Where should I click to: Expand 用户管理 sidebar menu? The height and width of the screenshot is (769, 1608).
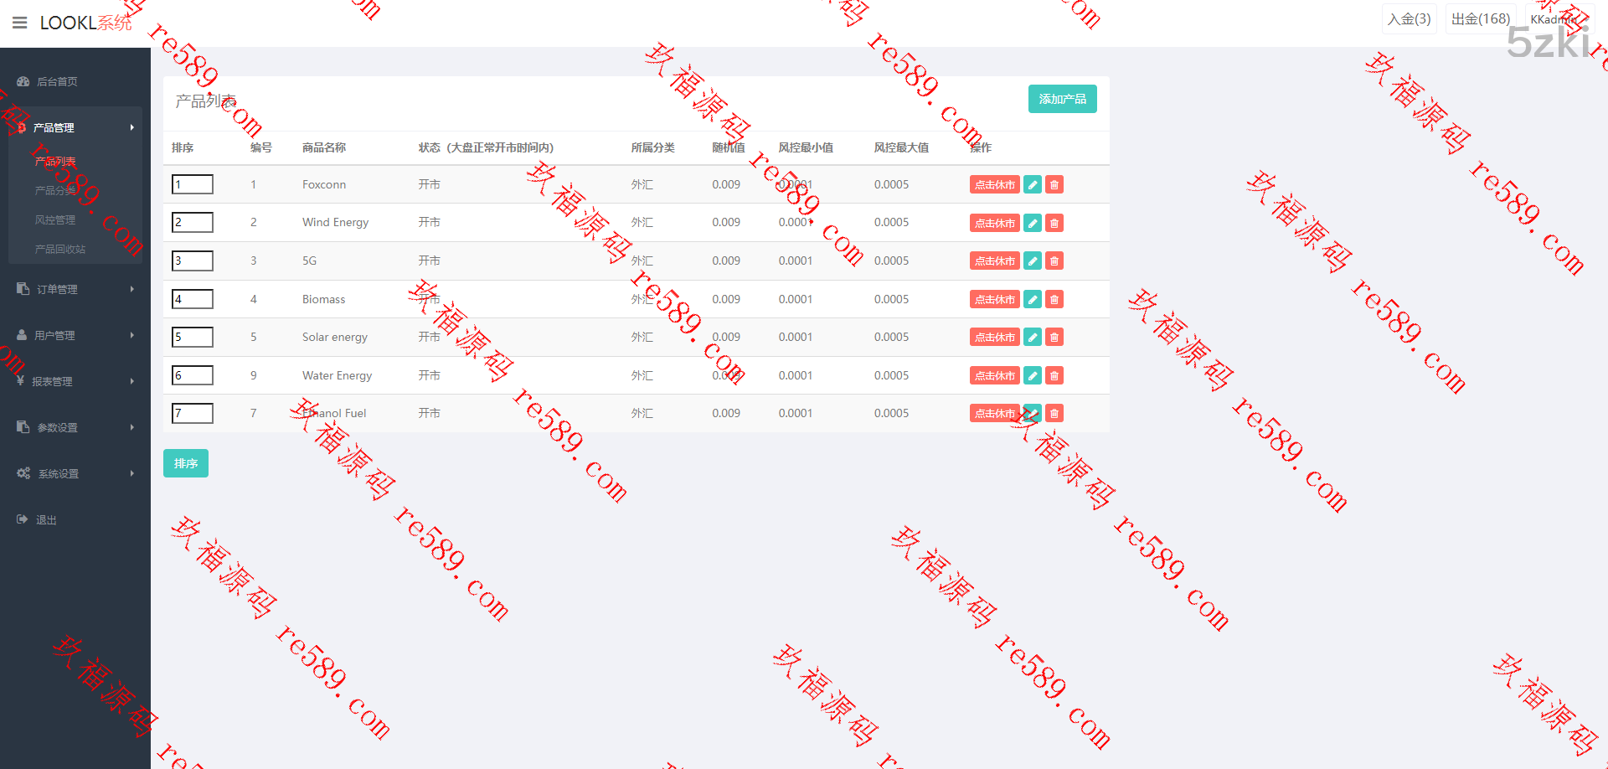click(x=75, y=335)
